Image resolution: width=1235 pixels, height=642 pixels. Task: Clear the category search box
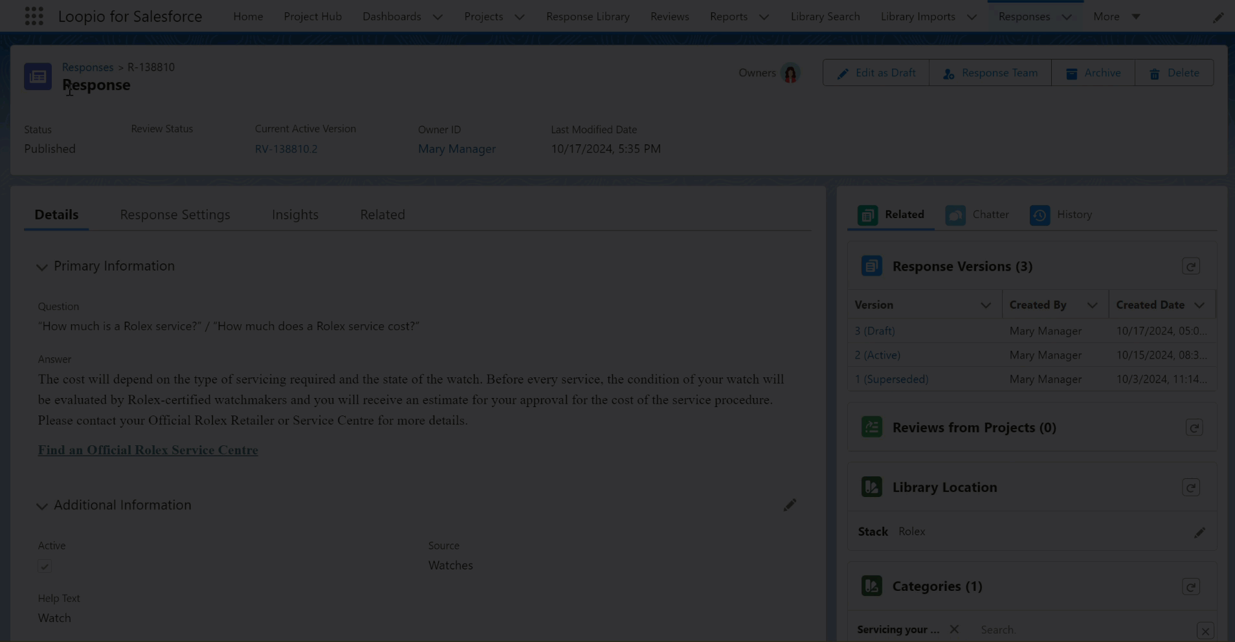[1205, 631]
